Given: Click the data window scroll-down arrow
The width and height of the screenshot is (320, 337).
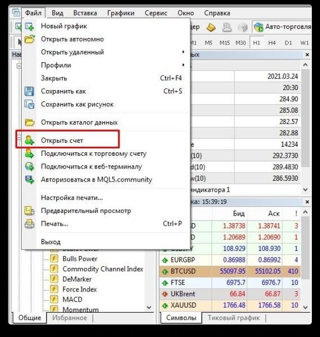Looking at the screenshot, I should [x=305, y=190].
